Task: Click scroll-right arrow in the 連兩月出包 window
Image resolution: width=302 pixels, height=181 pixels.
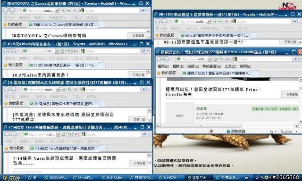Action: (296, 126)
